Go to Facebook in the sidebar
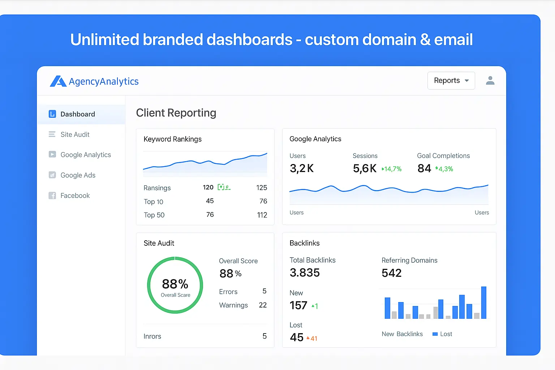 click(75, 195)
